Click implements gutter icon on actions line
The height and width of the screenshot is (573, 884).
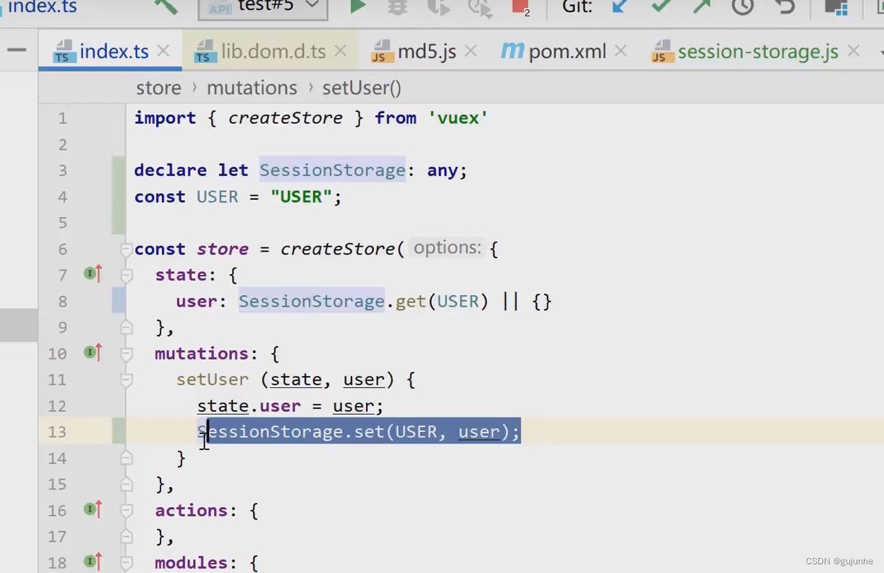(x=93, y=510)
